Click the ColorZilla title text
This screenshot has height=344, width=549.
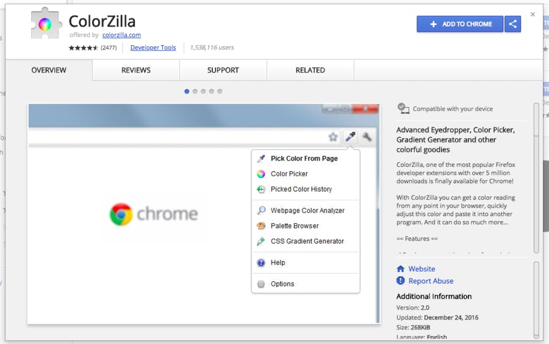coord(102,21)
